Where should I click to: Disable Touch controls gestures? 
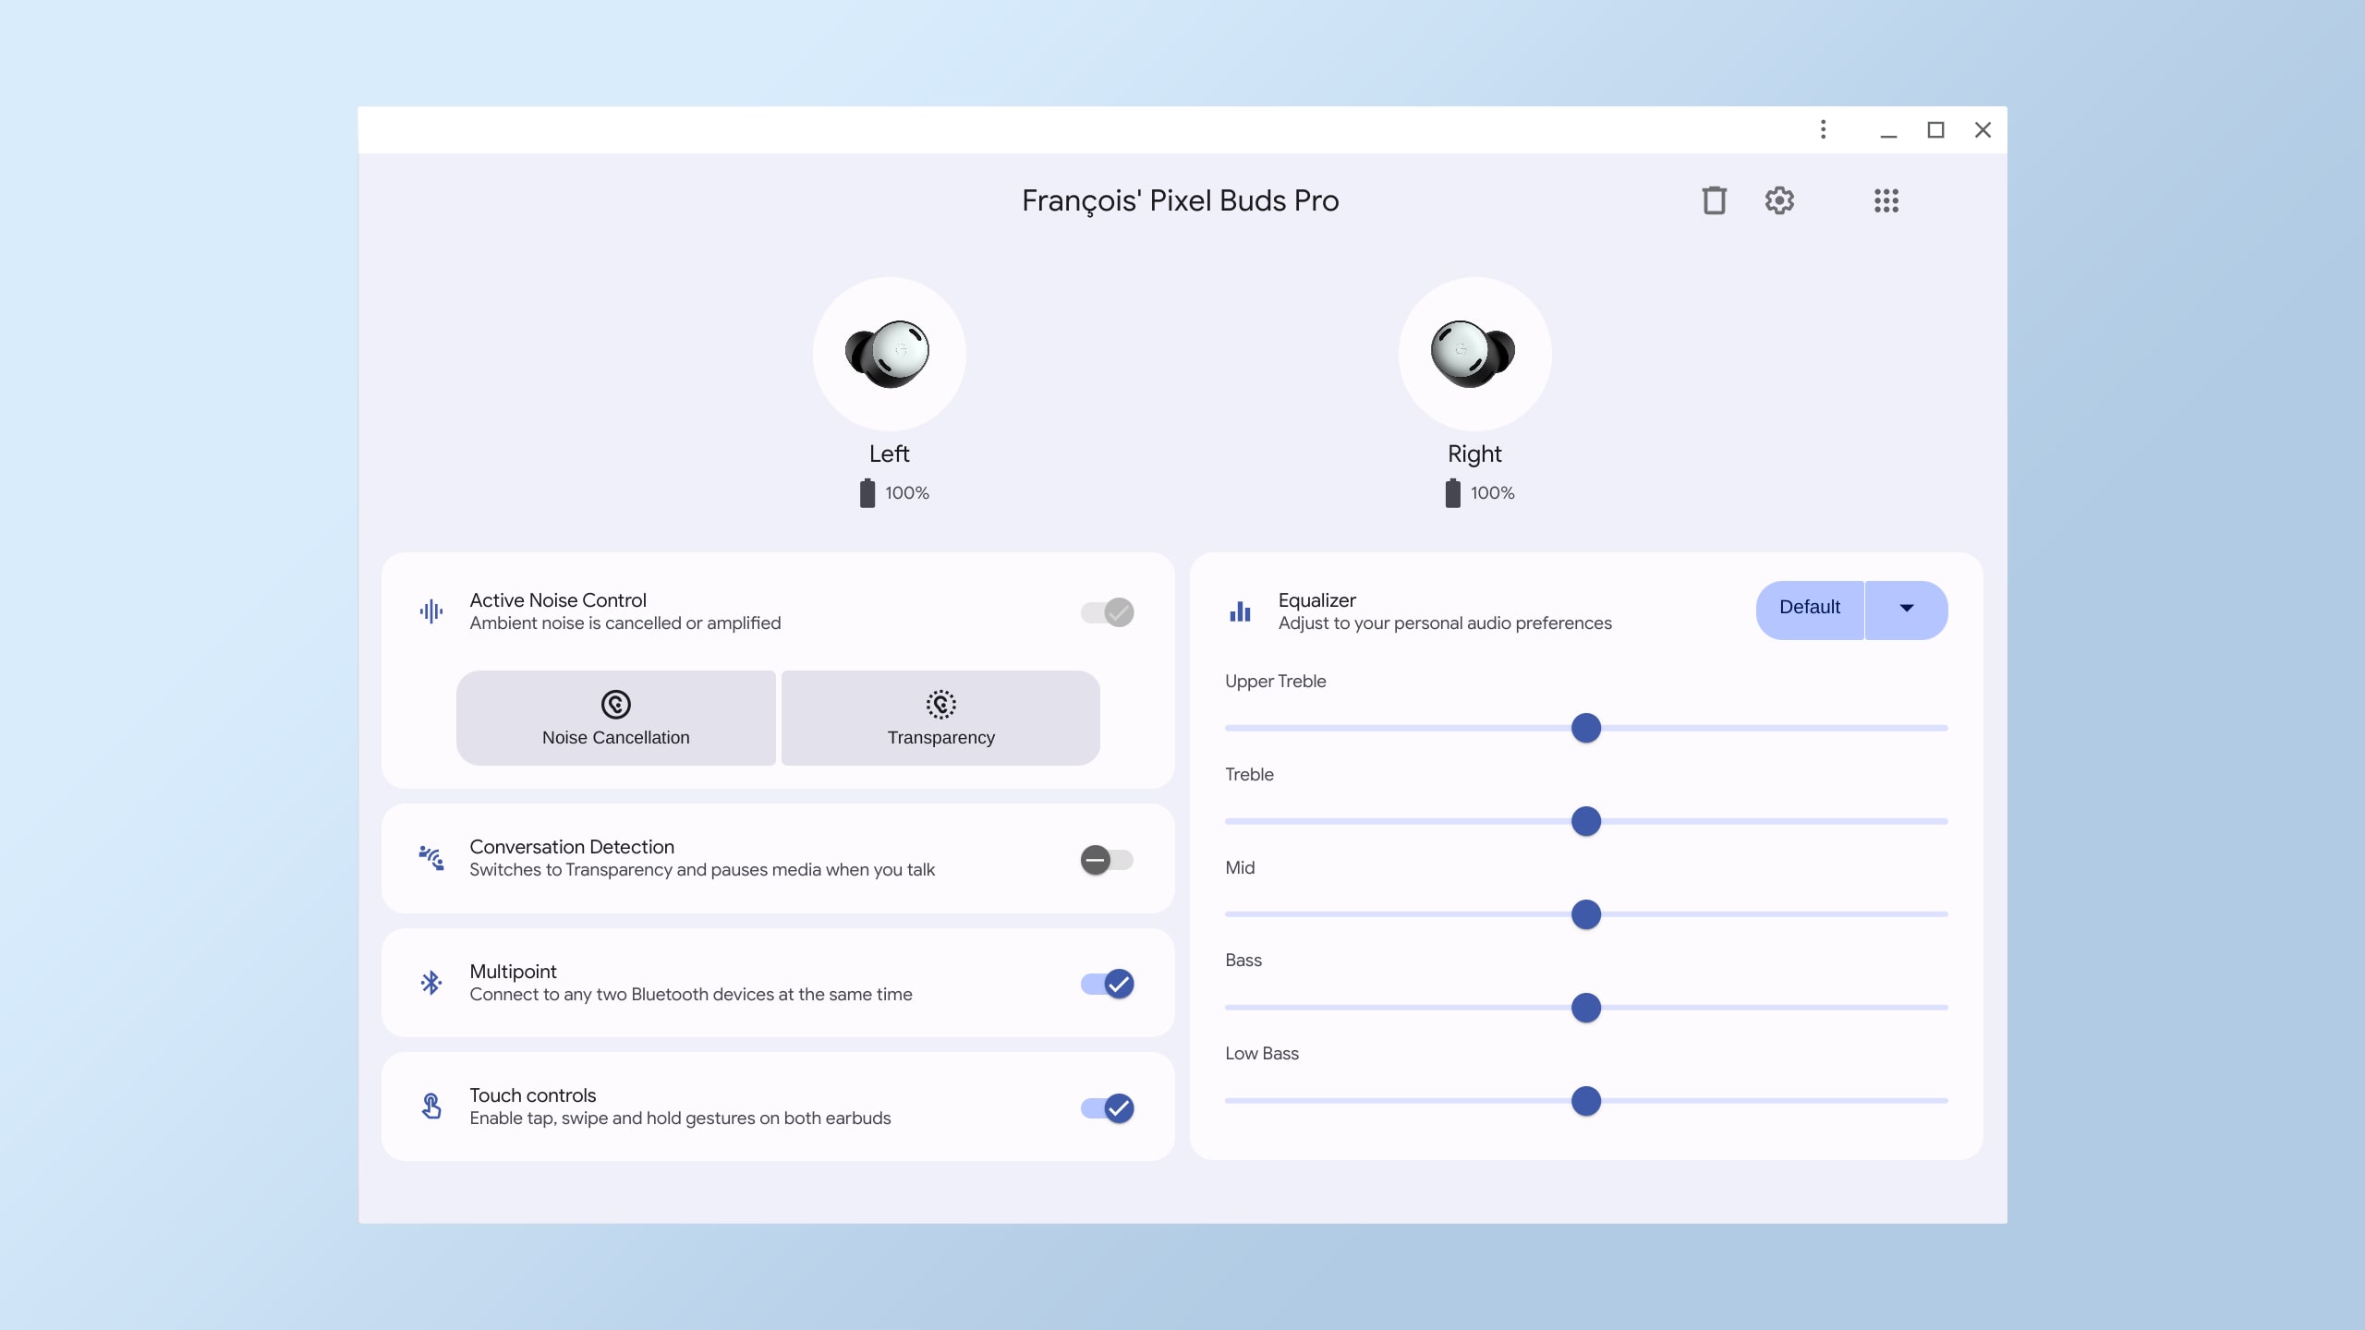(x=1108, y=1107)
